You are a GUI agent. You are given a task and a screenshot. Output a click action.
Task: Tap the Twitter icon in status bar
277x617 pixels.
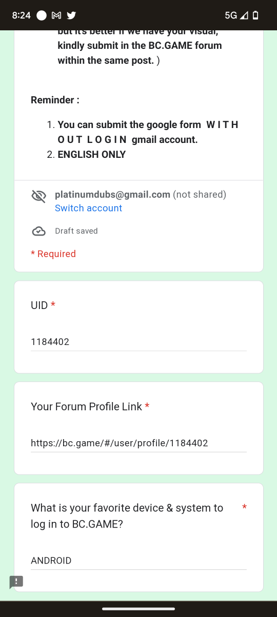click(x=71, y=15)
